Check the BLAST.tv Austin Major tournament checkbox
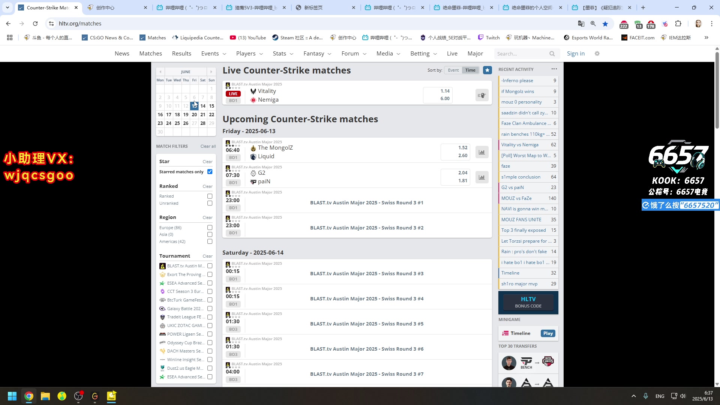720x405 pixels. pos(210,266)
